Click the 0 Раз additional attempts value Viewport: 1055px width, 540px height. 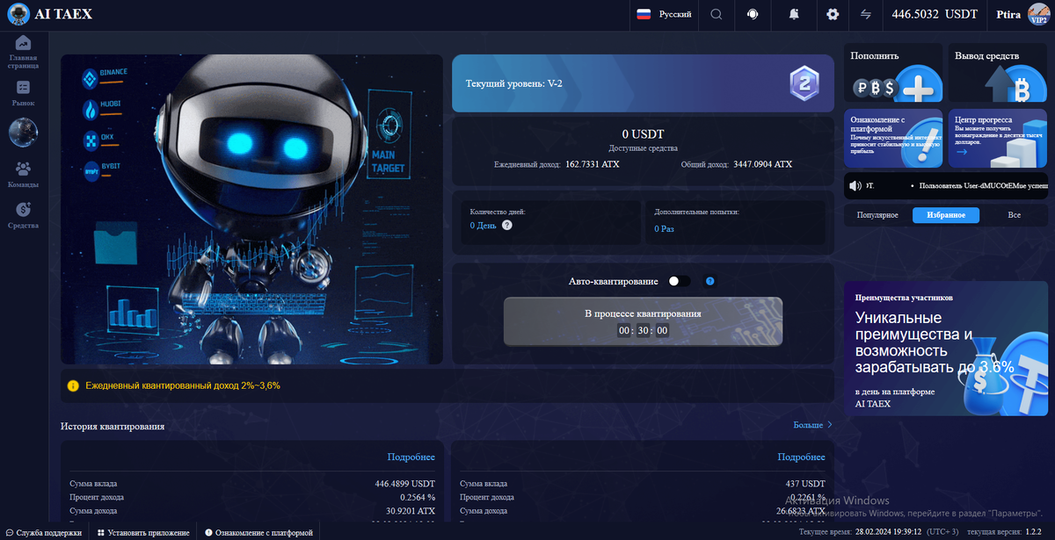coord(664,228)
